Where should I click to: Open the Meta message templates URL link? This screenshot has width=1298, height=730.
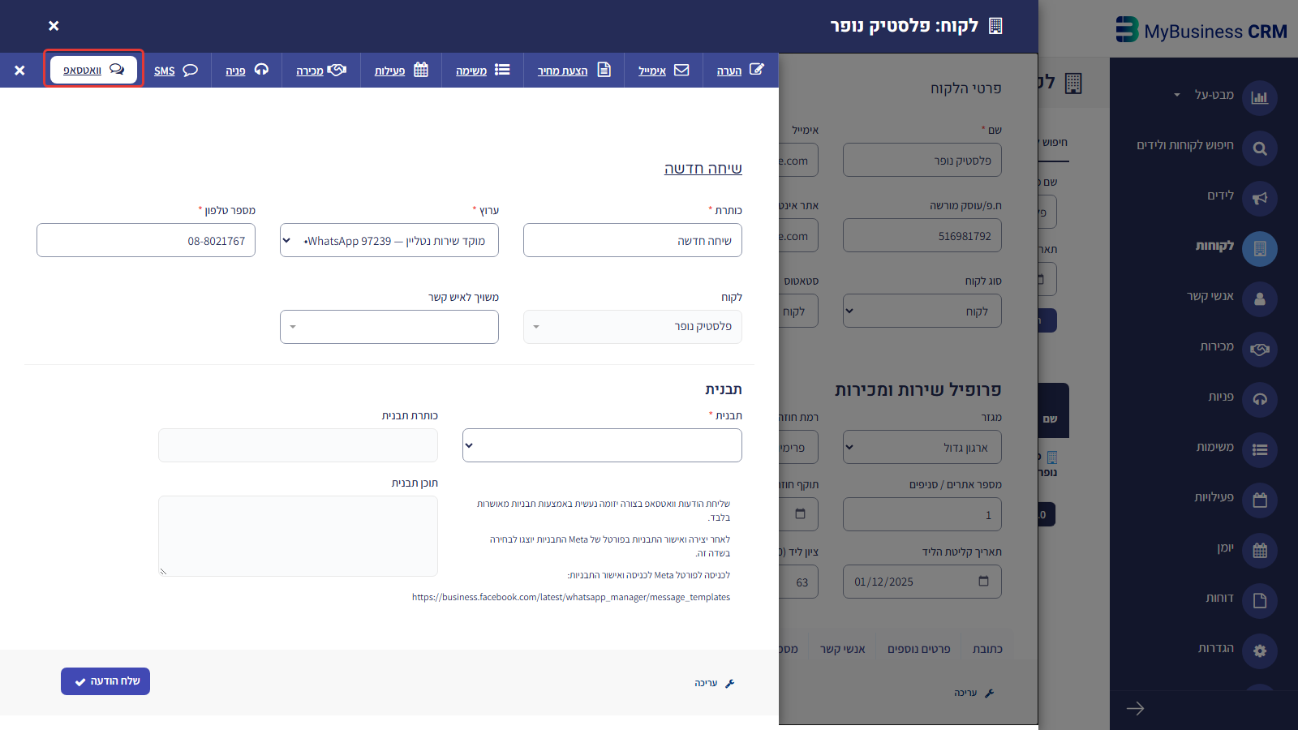point(571,597)
